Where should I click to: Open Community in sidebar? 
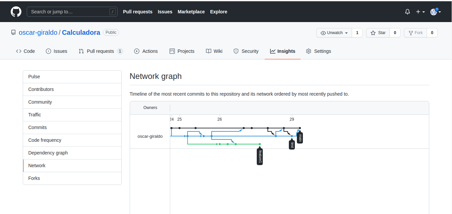(72, 102)
